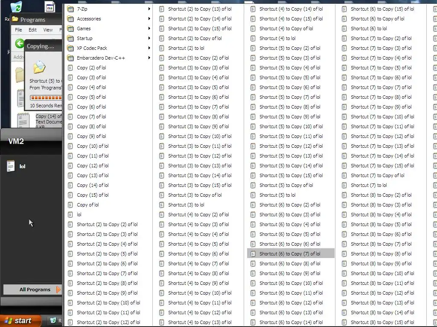Open the 7-Zip program folder icon

point(70,9)
